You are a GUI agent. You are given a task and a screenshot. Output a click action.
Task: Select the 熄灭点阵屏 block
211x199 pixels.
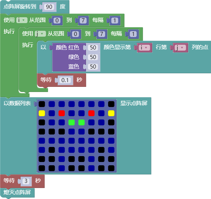click(x=17, y=192)
